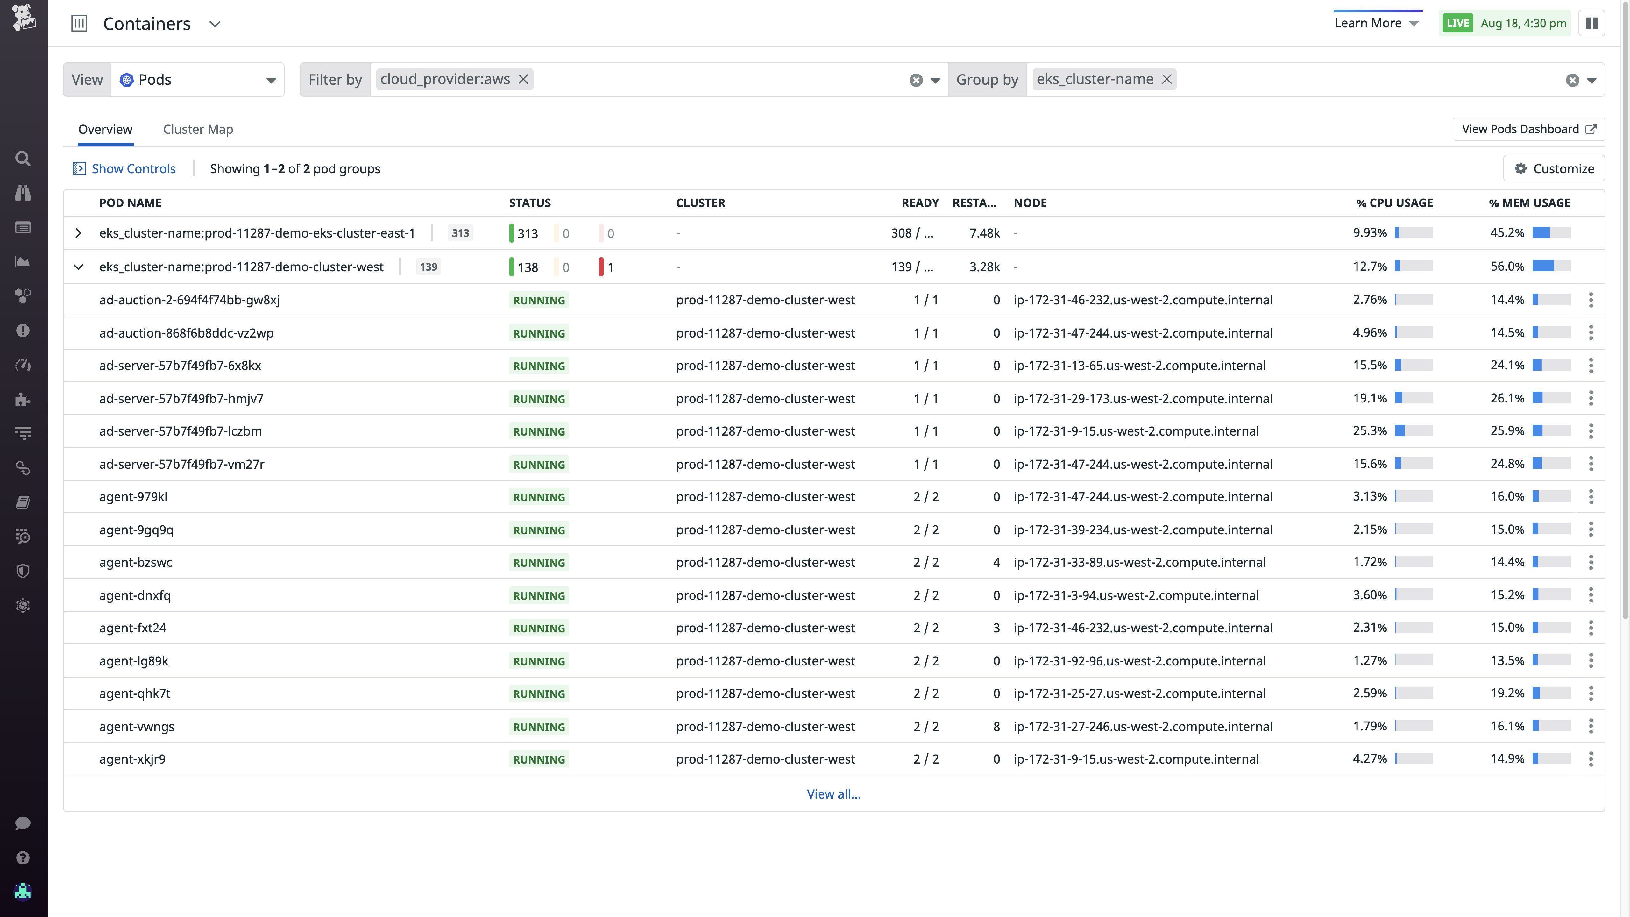Open the three-dot menu for agent-xkjr9
Viewport: 1630px width, 917px height.
pyautogui.click(x=1591, y=759)
